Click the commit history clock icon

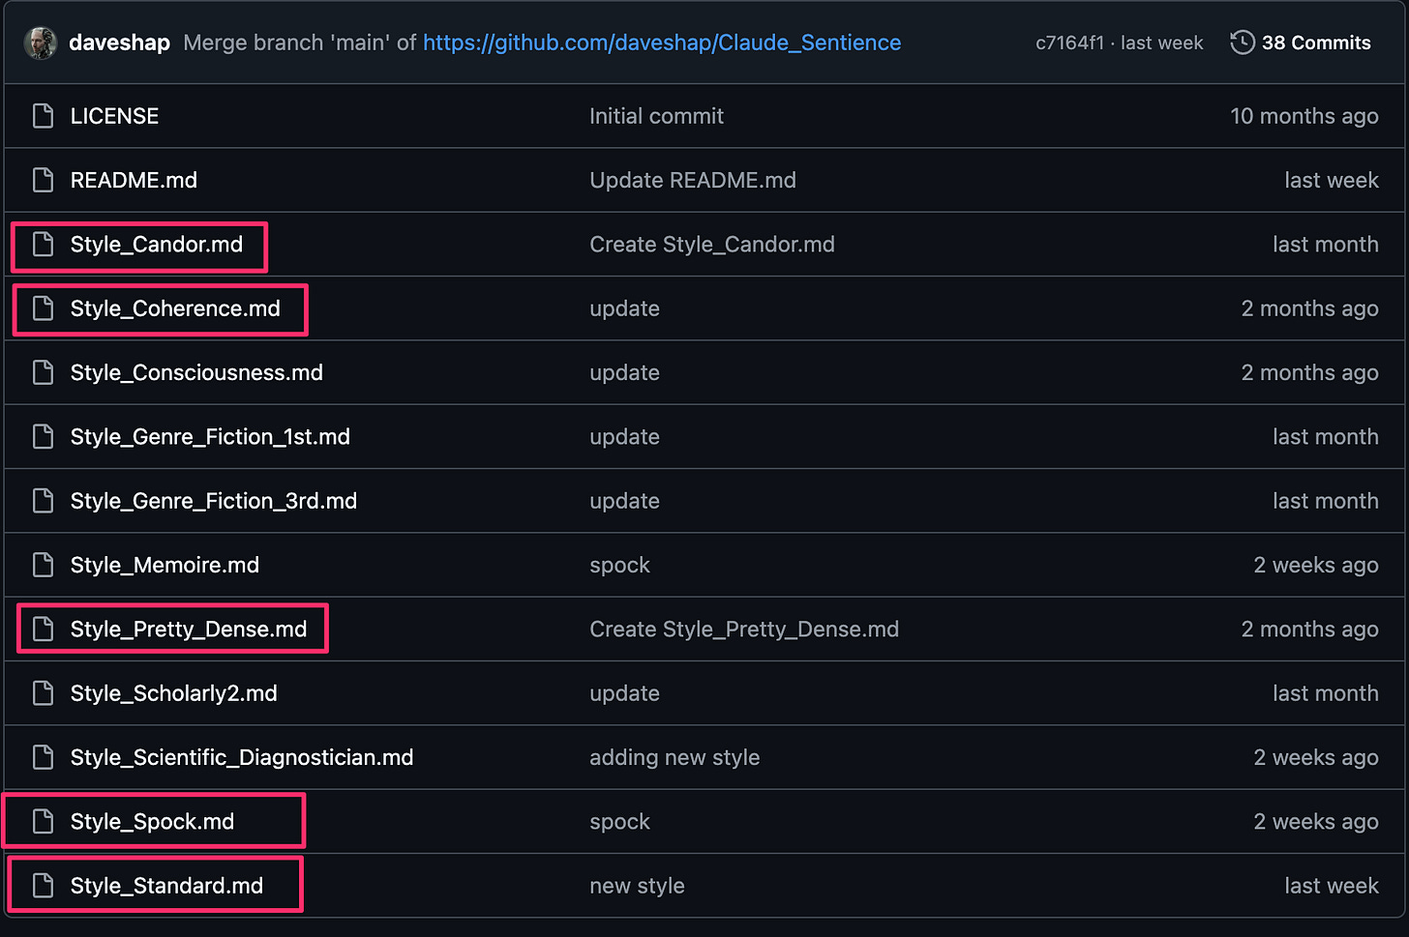pos(1243,43)
